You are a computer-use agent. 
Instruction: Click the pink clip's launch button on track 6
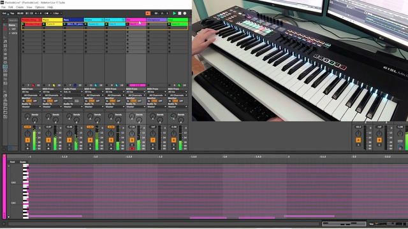coord(127,24)
